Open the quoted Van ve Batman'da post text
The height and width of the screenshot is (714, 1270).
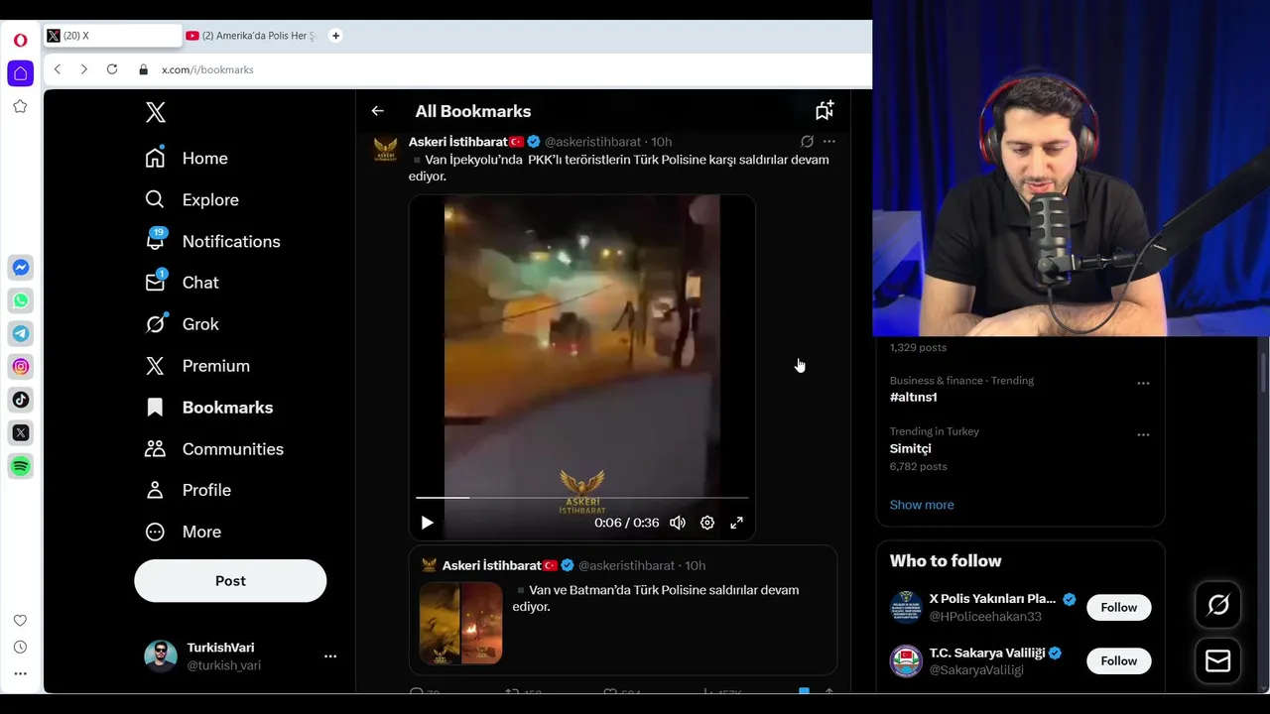tap(656, 598)
